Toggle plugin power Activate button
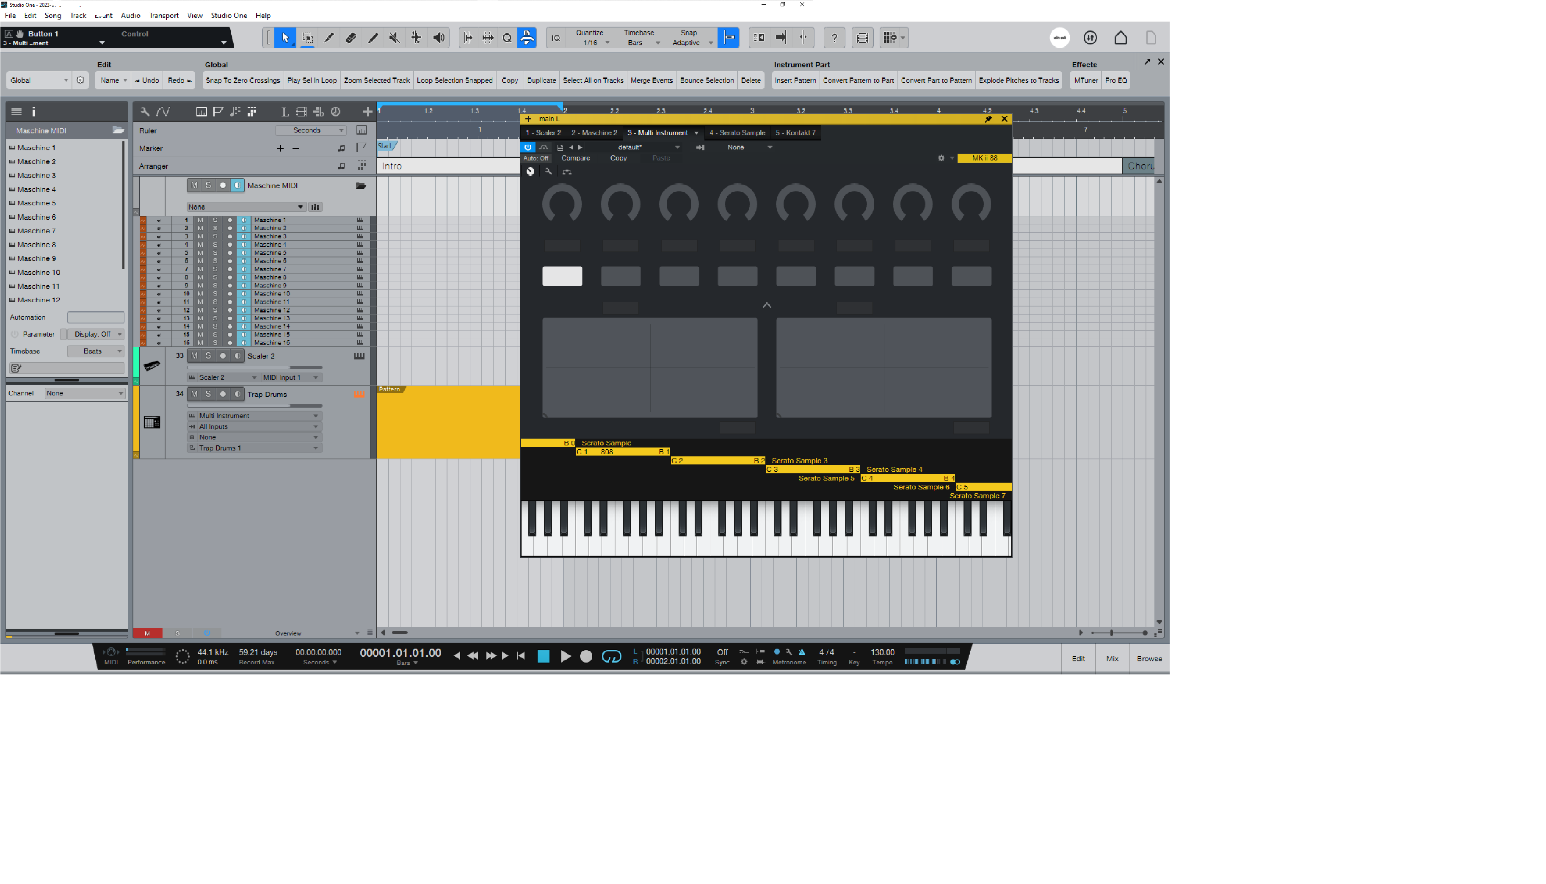This screenshot has width=1546, height=884. pyautogui.click(x=527, y=147)
